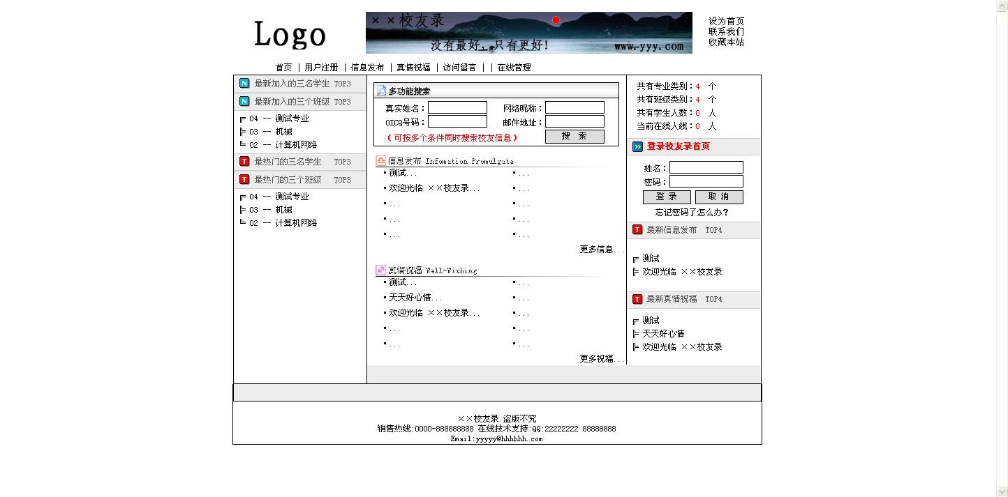Click the 取消 cancel button
The width and height of the screenshot is (1008, 497).
click(719, 197)
